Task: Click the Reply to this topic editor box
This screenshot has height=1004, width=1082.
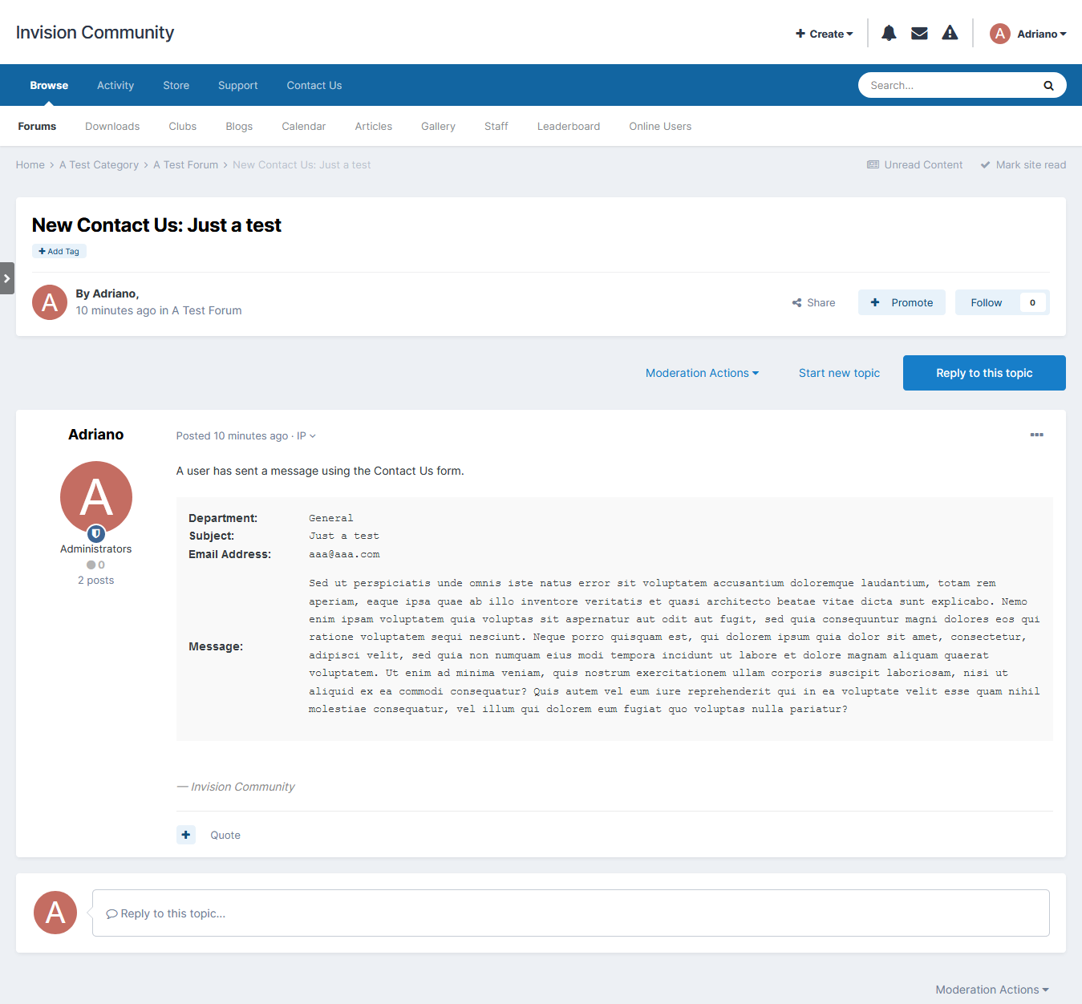Action: pos(571,913)
